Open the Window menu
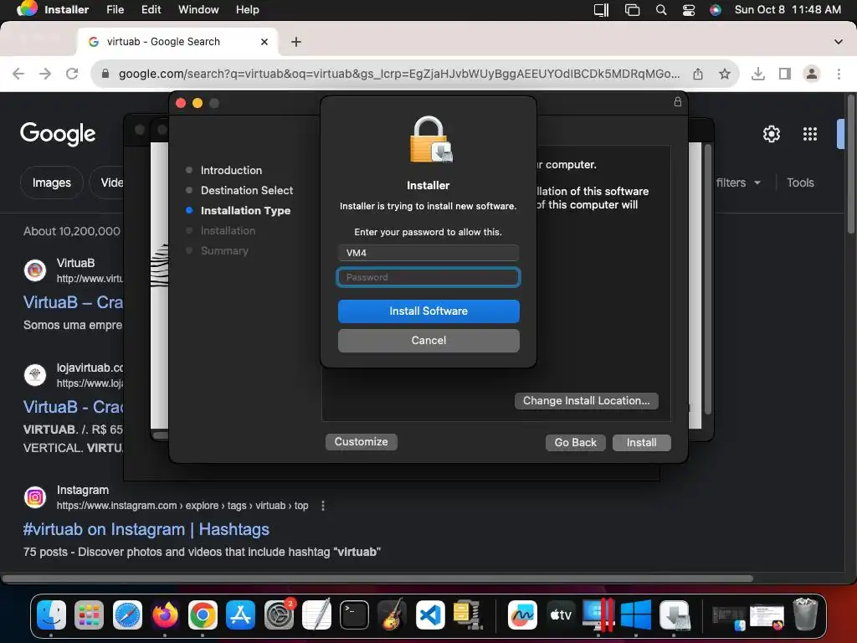The image size is (857, 643). 198,10
